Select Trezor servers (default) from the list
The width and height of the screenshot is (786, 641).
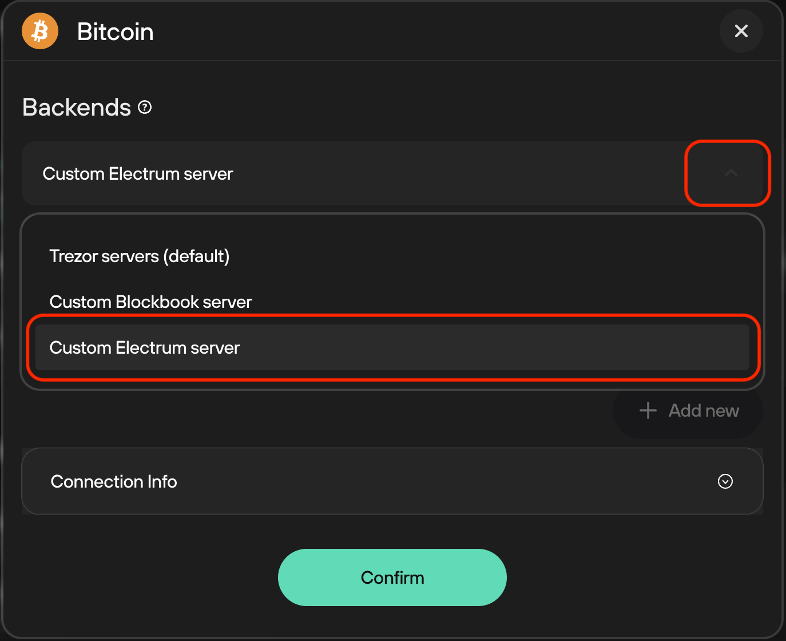pyautogui.click(x=139, y=256)
